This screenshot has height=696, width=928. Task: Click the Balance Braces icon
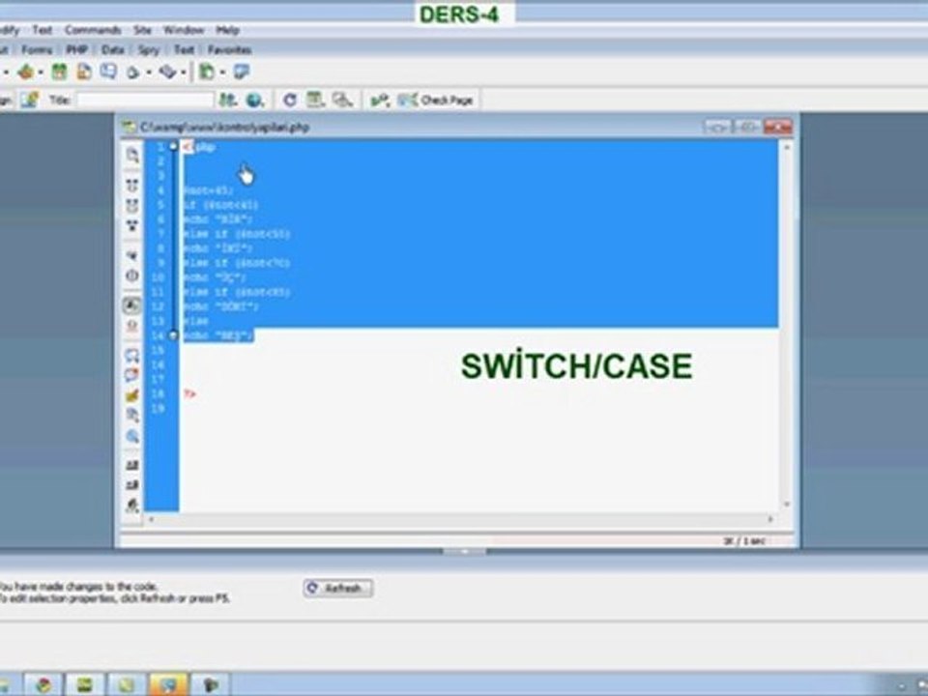click(x=132, y=275)
